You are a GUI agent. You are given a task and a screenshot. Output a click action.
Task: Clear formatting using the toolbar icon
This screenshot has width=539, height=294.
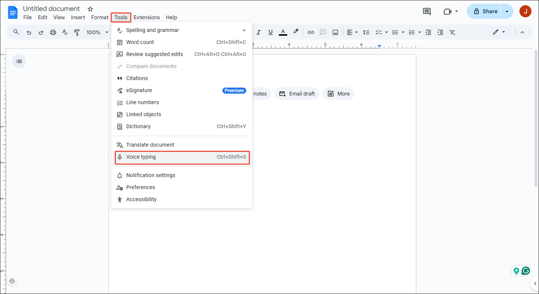(x=452, y=32)
